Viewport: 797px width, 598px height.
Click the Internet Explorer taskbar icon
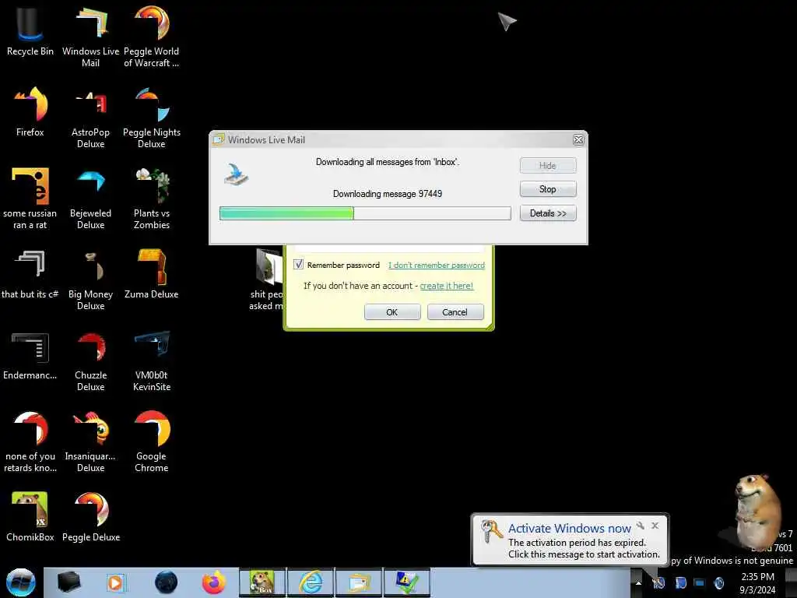point(311,582)
